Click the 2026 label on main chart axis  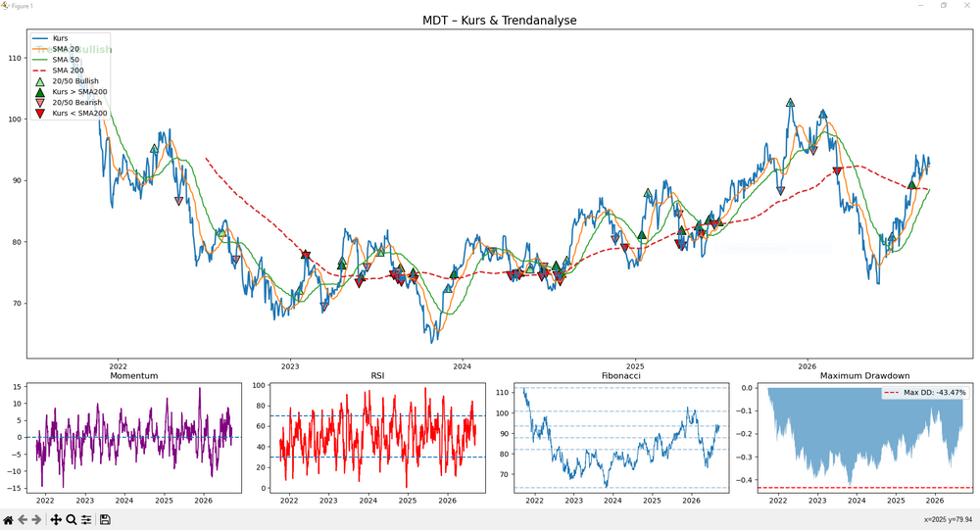coord(807,366)
